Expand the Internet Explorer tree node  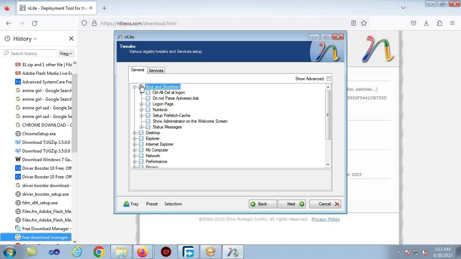coord(134,144)
